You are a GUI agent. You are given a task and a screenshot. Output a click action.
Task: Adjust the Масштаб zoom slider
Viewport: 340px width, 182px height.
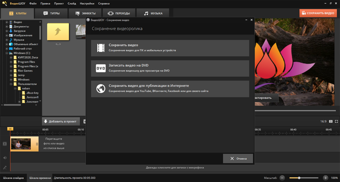point(304,178)
